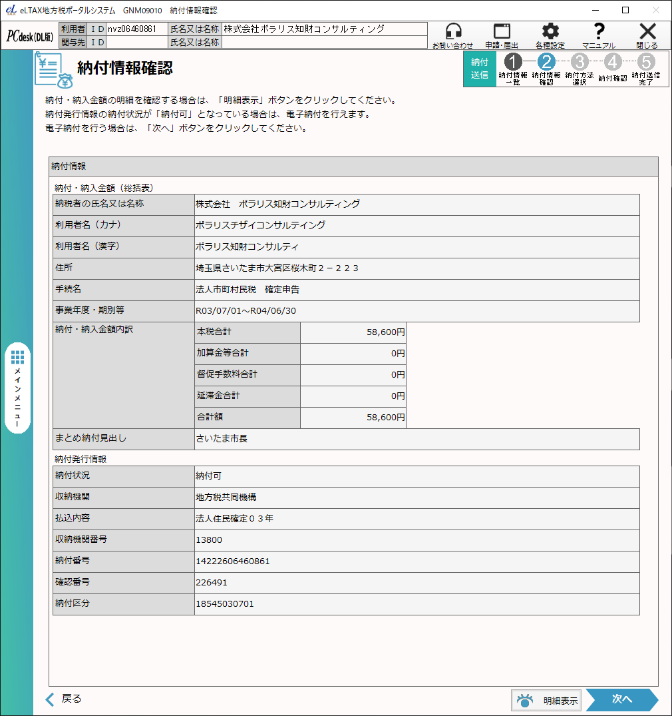Click まとめ納付見出し value さいたま市長

(417, 439)
